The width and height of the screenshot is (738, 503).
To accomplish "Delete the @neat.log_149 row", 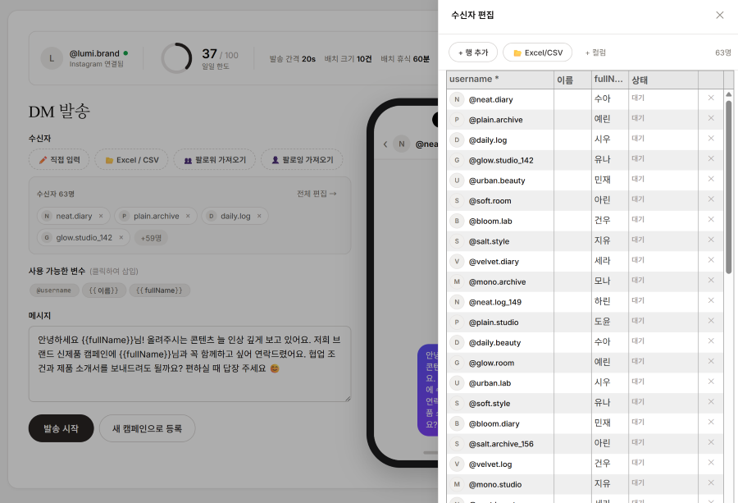I will pos(711,300).
